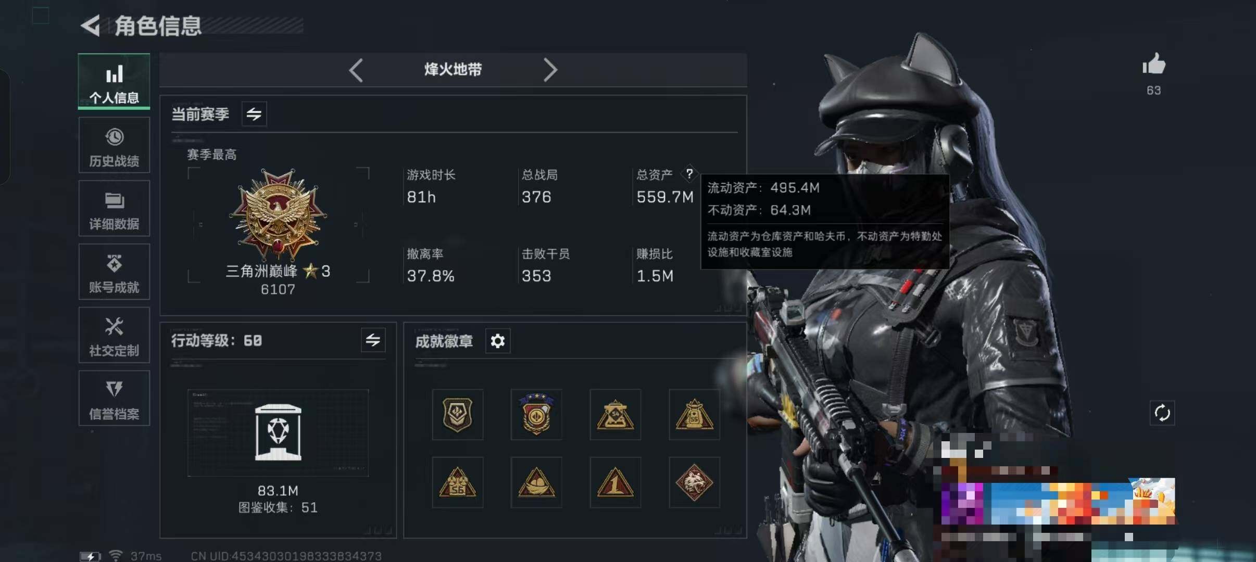Open 账号成就 achievements section
The height and width of the screenshot is (562, 1256).
click(x=114, y=272)
